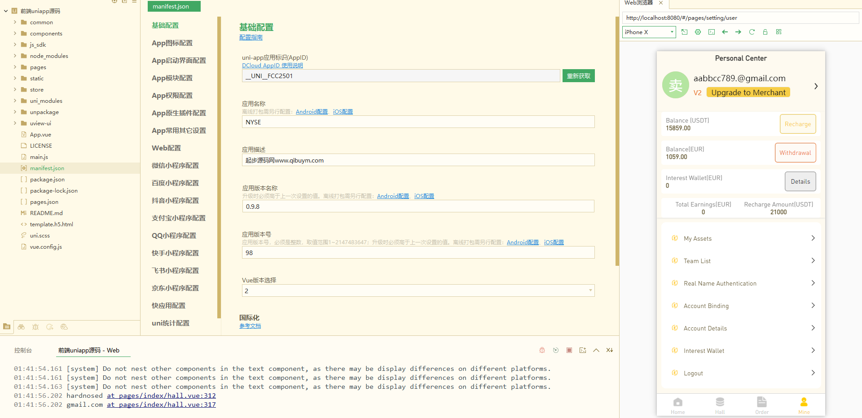The height and width of the screenshot is (418, 862).
Task: Click the refresh icon in Web browser toolbar
Action: coord(752,32)
